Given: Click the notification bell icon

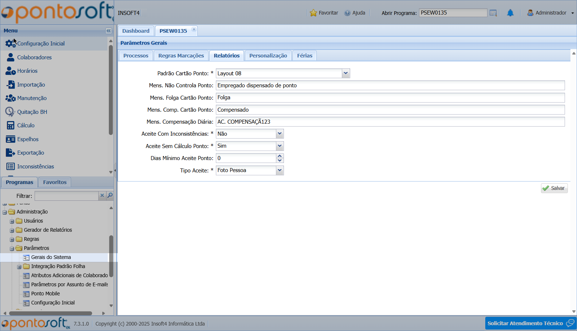Looking at the screenshot, I should coord(510,13).
